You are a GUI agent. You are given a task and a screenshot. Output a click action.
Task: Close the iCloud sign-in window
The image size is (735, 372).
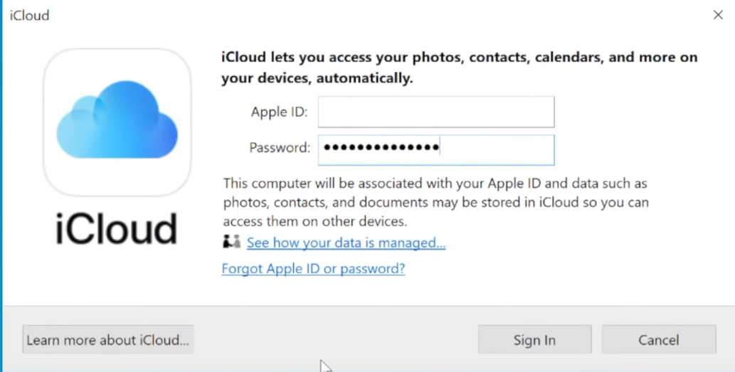(718, 15)
